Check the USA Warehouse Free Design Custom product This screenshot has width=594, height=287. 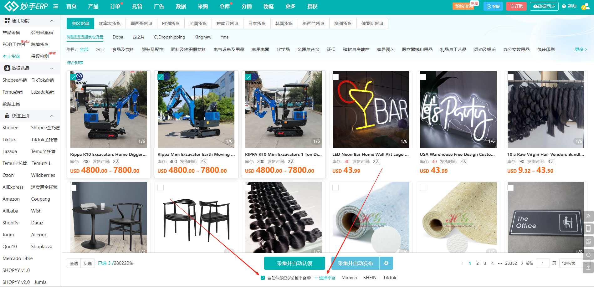click(x=423, y=77)
